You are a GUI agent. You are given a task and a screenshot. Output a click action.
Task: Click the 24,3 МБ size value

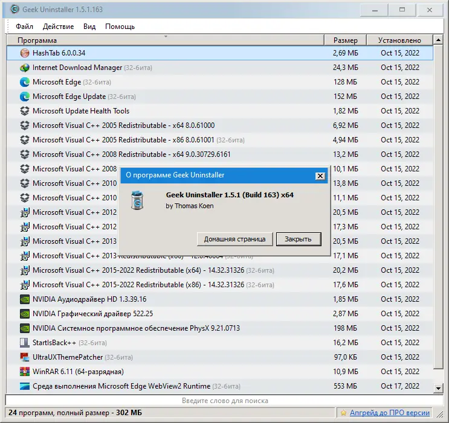coord(345,68)
